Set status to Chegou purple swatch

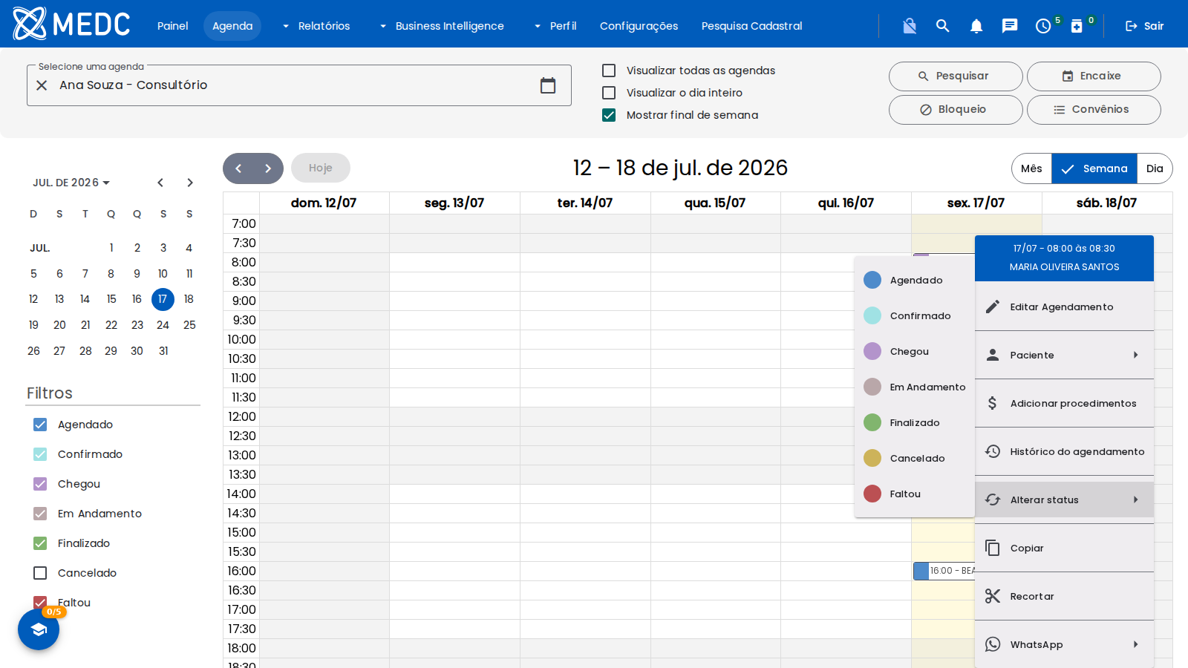coord(872,351)
